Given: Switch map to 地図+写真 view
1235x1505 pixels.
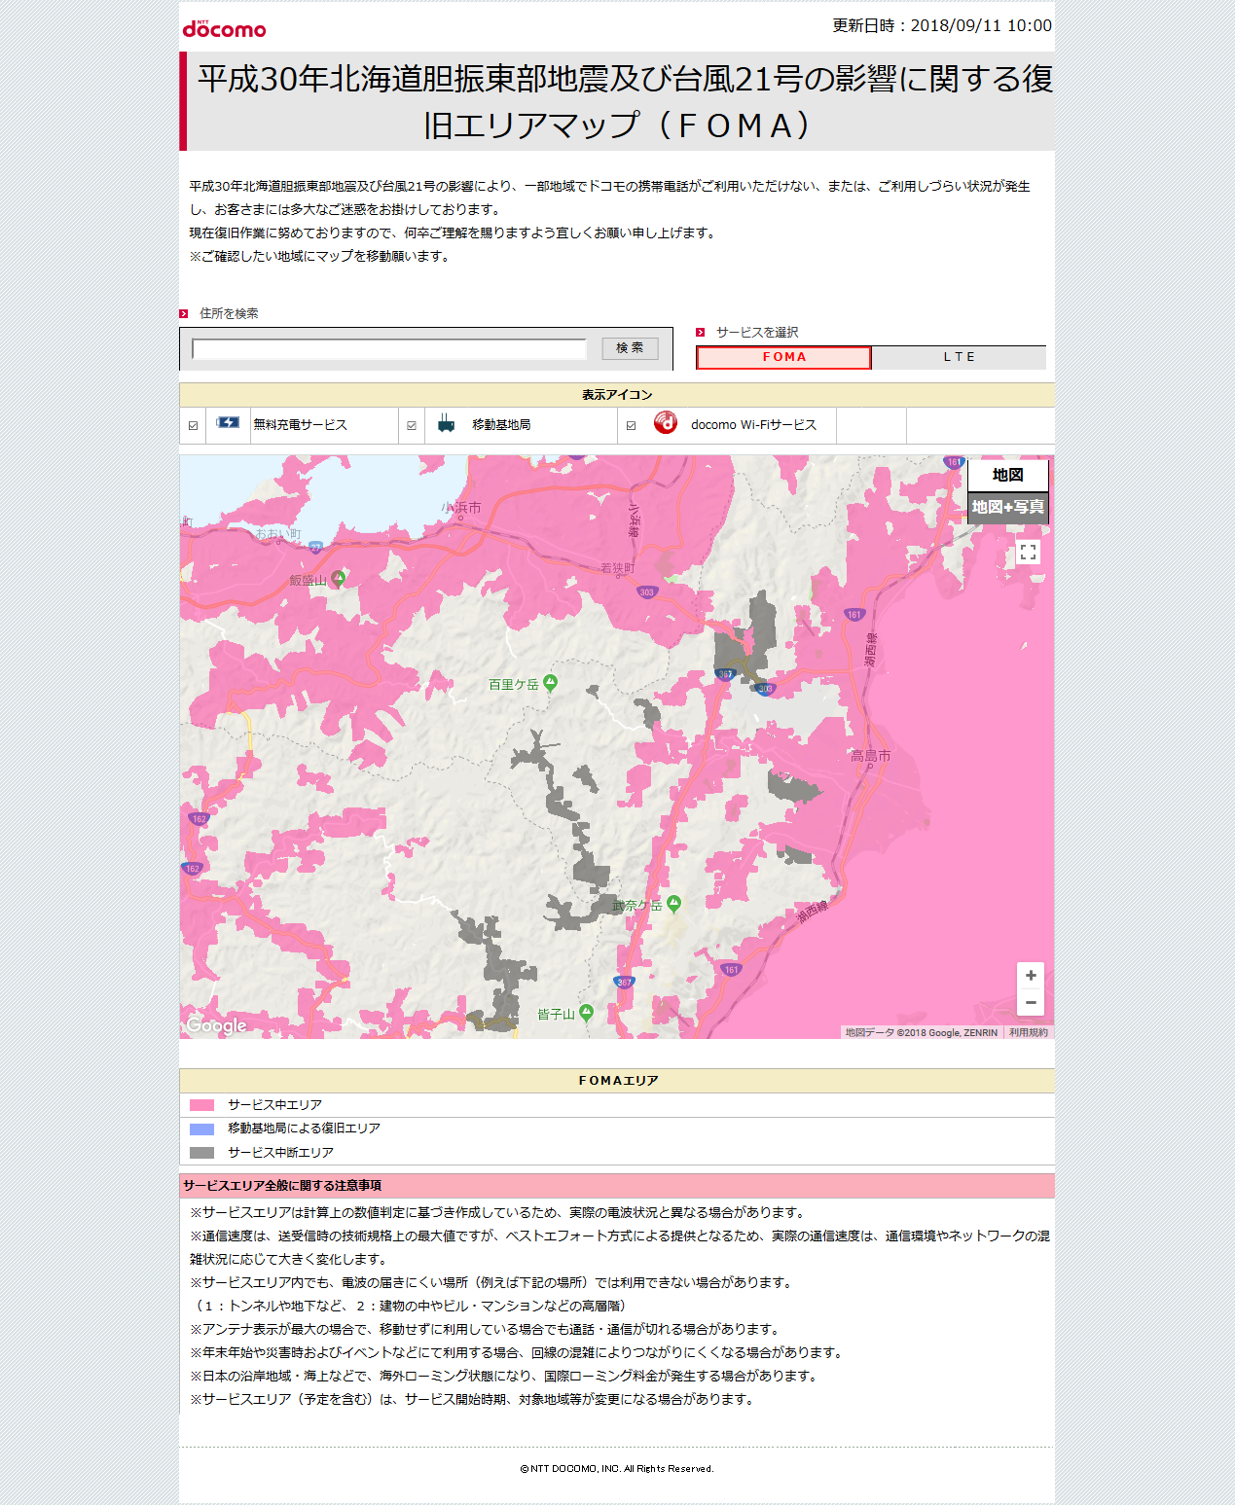Looking at the screenshot, I should [1008, 507].
